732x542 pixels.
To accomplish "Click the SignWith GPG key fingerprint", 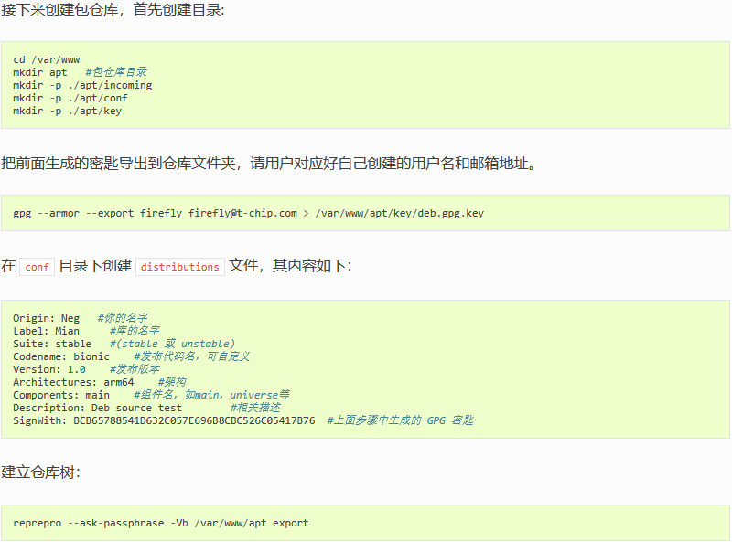I will click(x=194, y=420).
